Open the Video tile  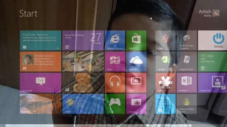(136, 83)
